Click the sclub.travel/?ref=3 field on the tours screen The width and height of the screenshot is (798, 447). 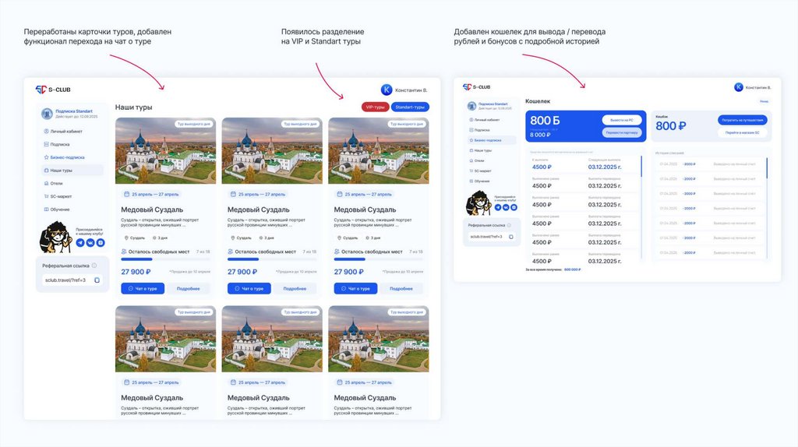pos(72,280)
